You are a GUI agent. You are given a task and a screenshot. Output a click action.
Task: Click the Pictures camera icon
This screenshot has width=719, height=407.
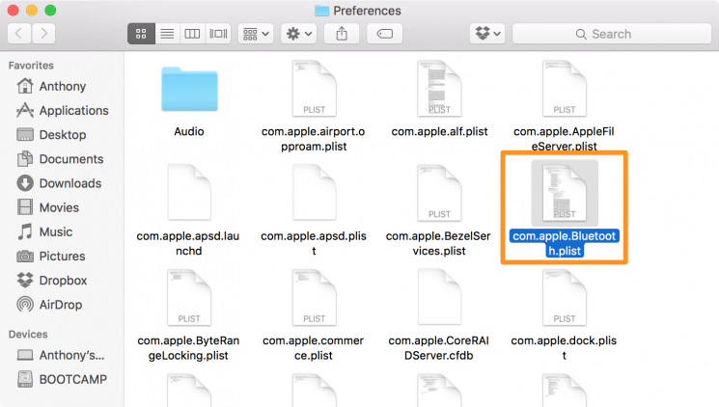(x=25, y=257)
